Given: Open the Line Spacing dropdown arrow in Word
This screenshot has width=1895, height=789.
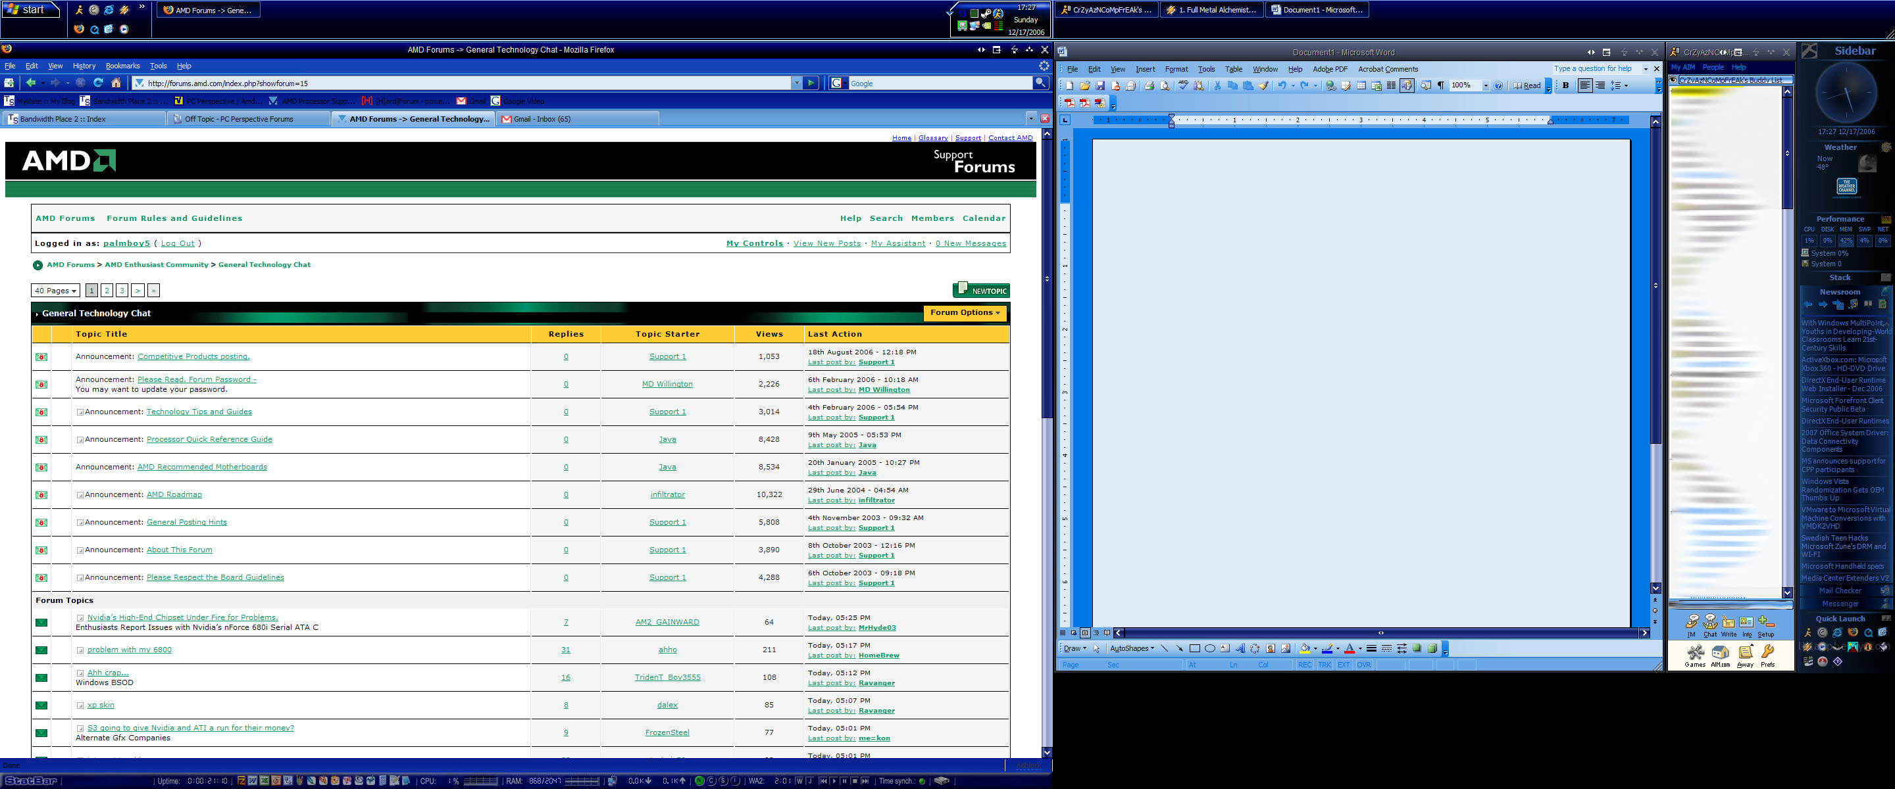Looking at the screenshot, I should coord(1627,86).
